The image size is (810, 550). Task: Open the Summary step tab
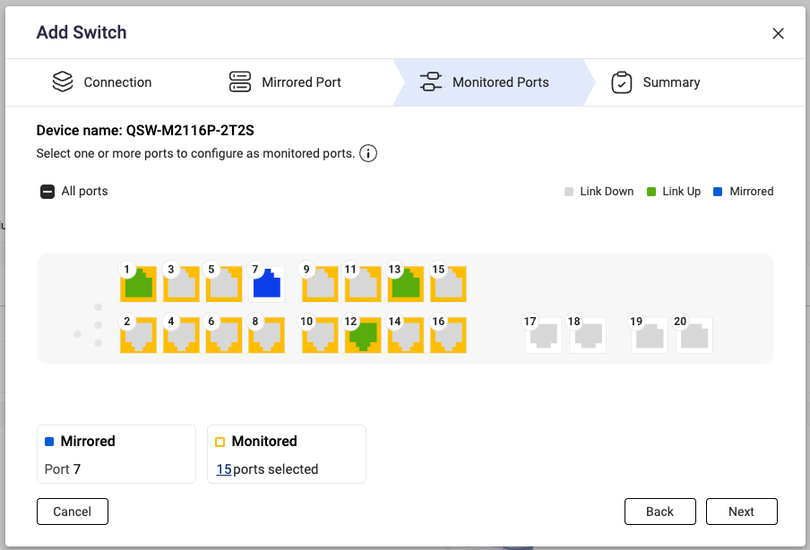(x=655, y=82)
